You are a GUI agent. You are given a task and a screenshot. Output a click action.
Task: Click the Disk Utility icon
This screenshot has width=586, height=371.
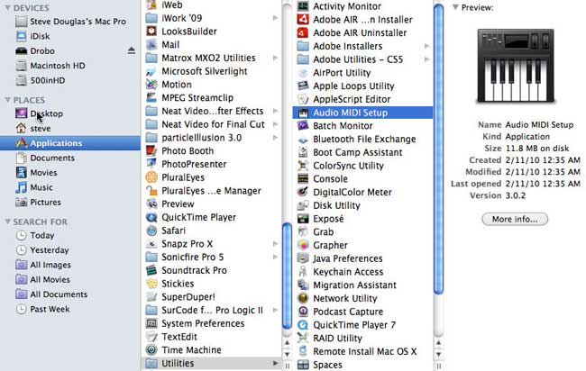click(303, 205)
